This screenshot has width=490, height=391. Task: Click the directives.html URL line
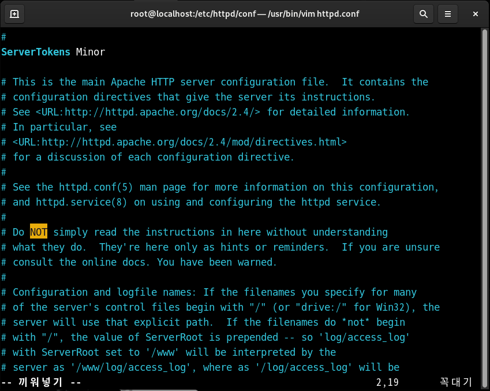point(174,142)
